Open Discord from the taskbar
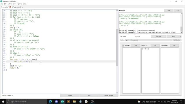The height and width of the screenshot is (104, 185). (x=57, y=101)
